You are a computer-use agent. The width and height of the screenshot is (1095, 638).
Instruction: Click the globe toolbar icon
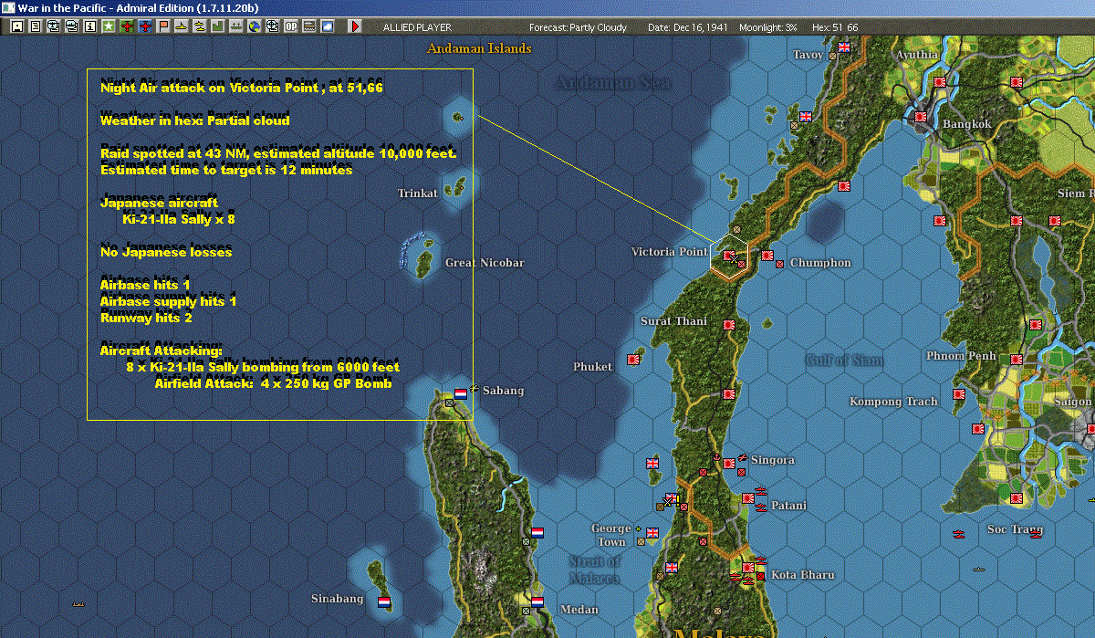(255, 27)
